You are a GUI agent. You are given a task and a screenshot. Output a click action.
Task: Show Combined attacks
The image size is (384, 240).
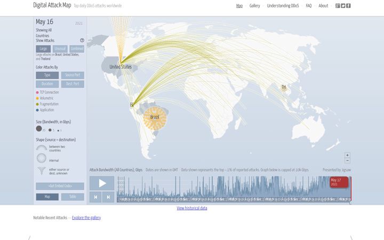pos(77,49)
